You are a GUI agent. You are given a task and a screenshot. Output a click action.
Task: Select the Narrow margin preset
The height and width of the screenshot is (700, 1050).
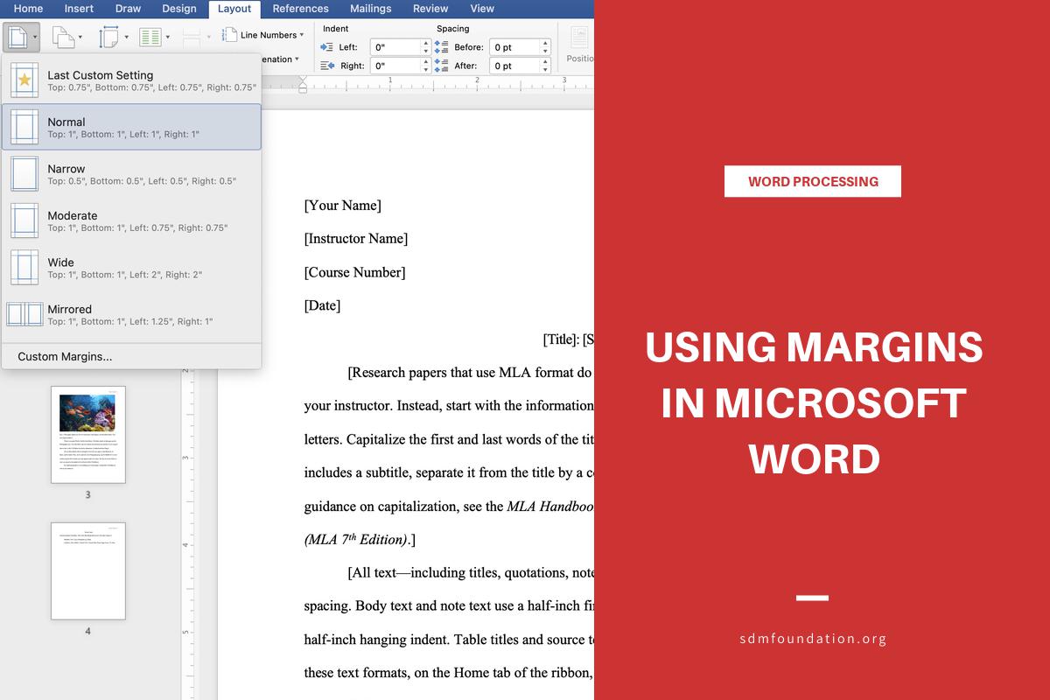(x=131, y=173)
